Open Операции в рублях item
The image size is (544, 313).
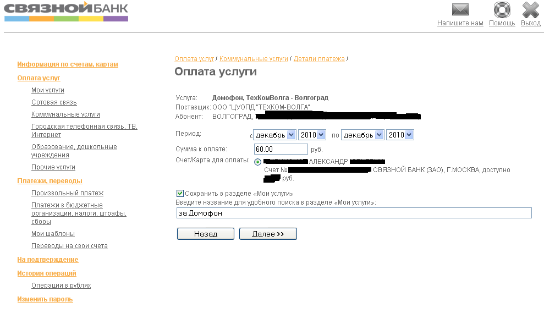coord(61,285)
